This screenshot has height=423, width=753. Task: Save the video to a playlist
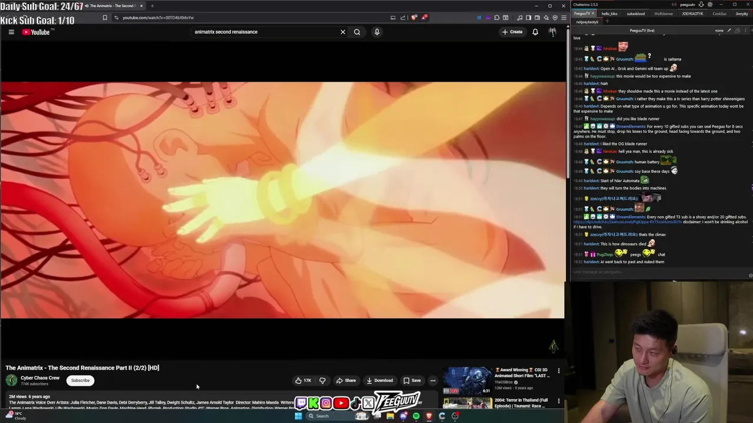[412, 380]
